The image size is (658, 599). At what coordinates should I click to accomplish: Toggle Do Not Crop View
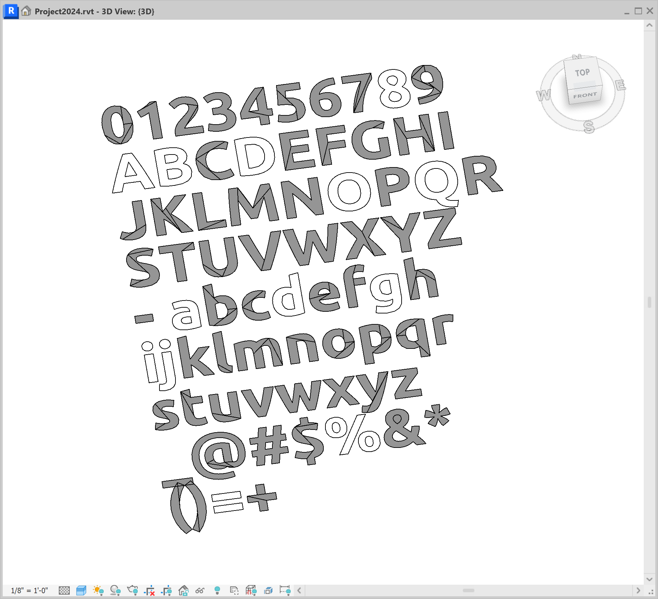[150, 590]
